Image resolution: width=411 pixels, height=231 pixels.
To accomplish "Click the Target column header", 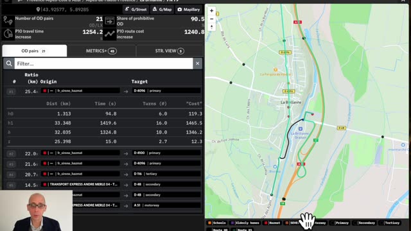I will [139, 81].
